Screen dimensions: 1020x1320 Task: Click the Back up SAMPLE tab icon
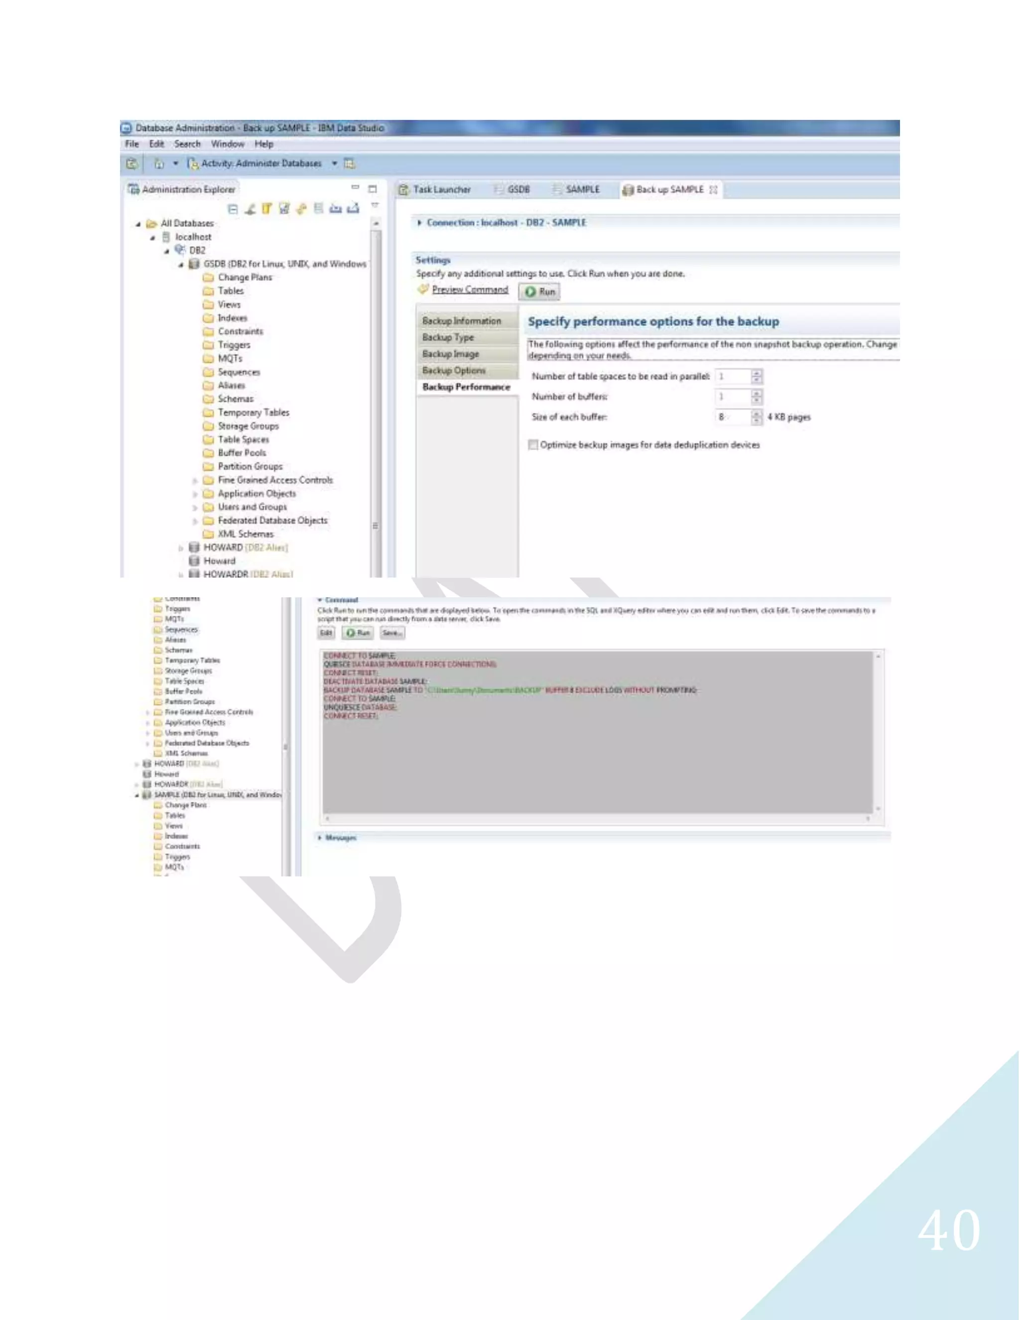coord(628,190)
